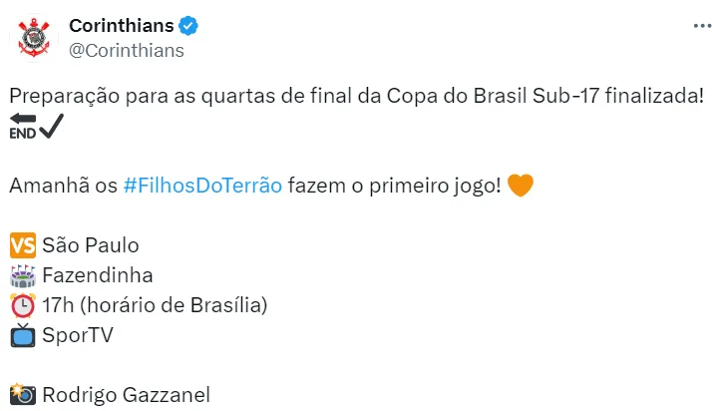Image resolution: width=712 pixels, height=411 pixels.
Task: Click the "Rodrigo Gazzanel" photo credit
Action: tap(126, 395)
